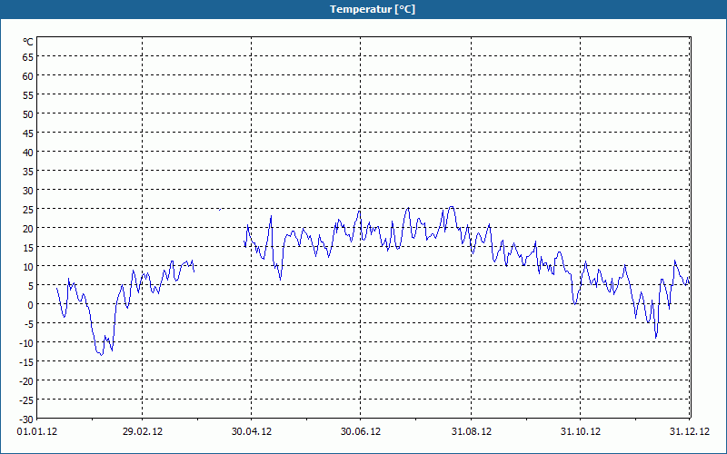
Task: Click the 0 value on the temperature axis
Action: point(31,305)
